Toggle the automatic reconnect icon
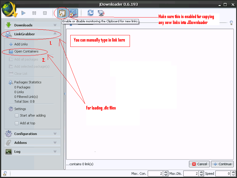237x178 pixels. 73,13
